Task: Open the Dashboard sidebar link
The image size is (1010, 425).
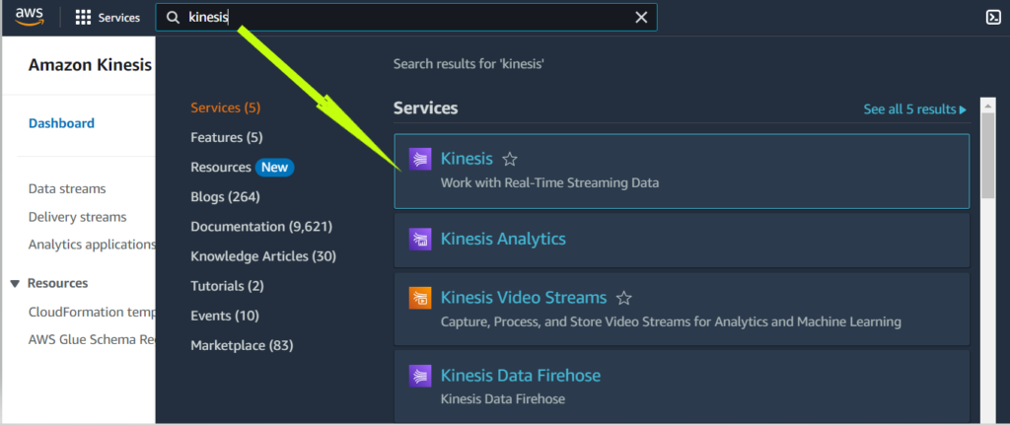Action: pyautogui.click(x=61, y=123)
